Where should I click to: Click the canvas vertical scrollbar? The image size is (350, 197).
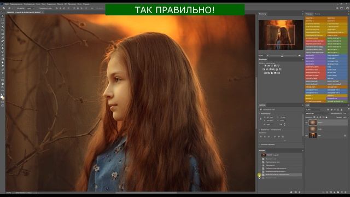tap(256, 103)
